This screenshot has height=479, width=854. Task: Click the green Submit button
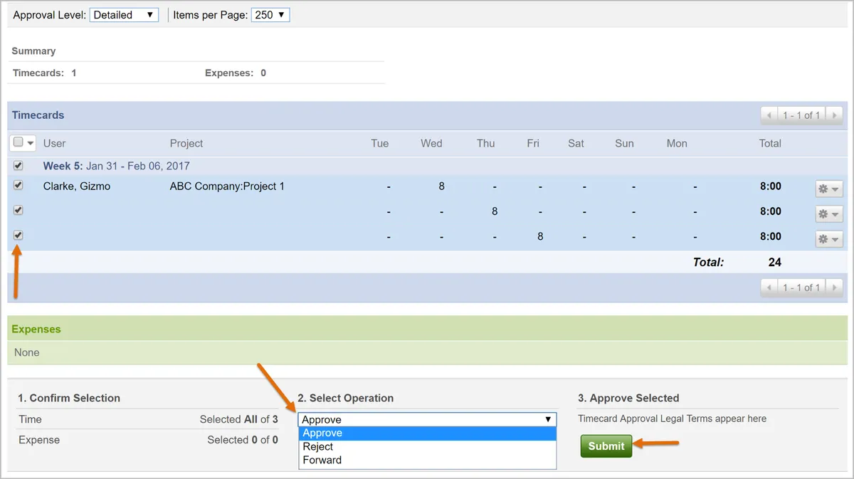tap(606, 446)
